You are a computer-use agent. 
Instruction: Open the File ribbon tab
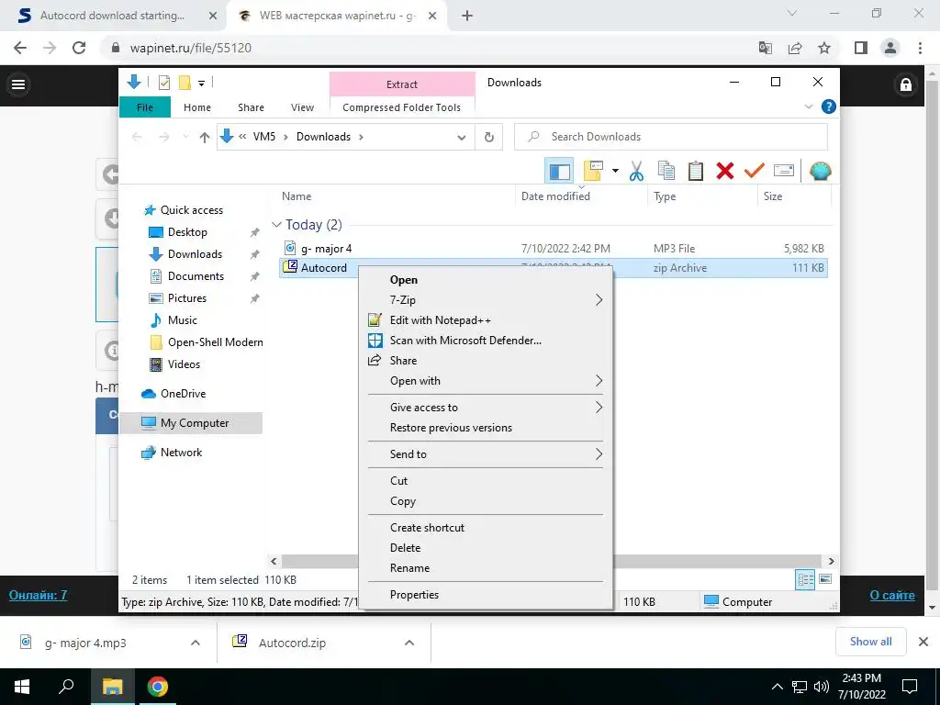coord(145,107)
